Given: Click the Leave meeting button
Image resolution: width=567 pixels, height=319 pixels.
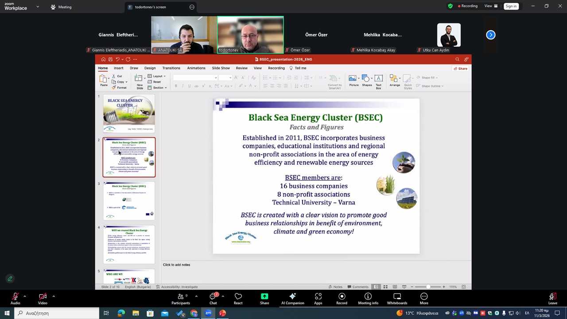Looking at the screenshot, I should [x=552, y=299].
